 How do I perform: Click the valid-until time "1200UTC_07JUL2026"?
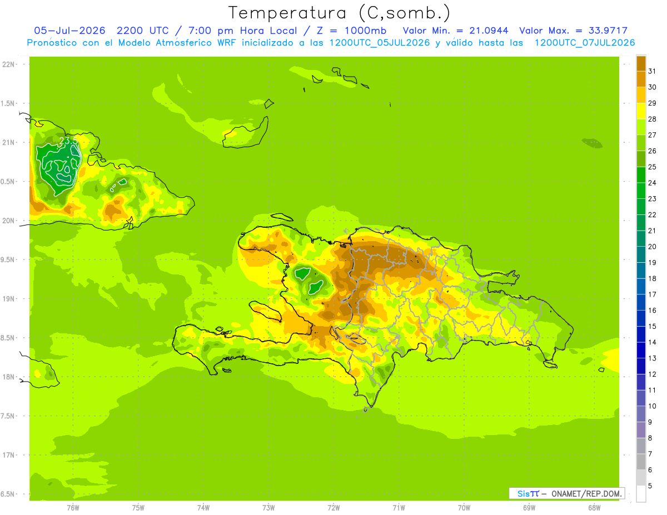point(584,43)
